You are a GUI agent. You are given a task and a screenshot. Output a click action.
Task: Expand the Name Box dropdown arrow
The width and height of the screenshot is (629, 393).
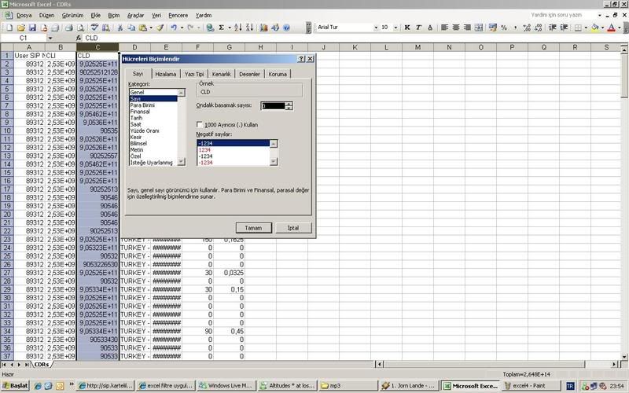(x=50, y=38)
